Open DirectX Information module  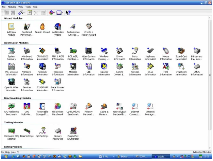(104, 69)
